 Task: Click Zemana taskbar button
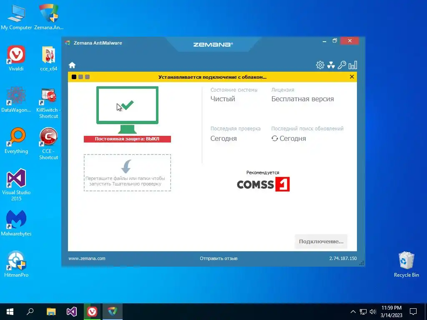click(113, 312)
